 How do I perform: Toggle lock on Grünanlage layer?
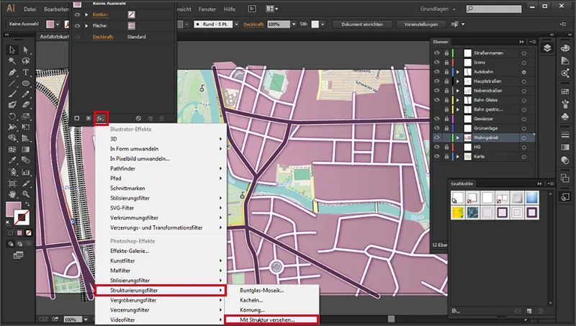coord(446,128)
